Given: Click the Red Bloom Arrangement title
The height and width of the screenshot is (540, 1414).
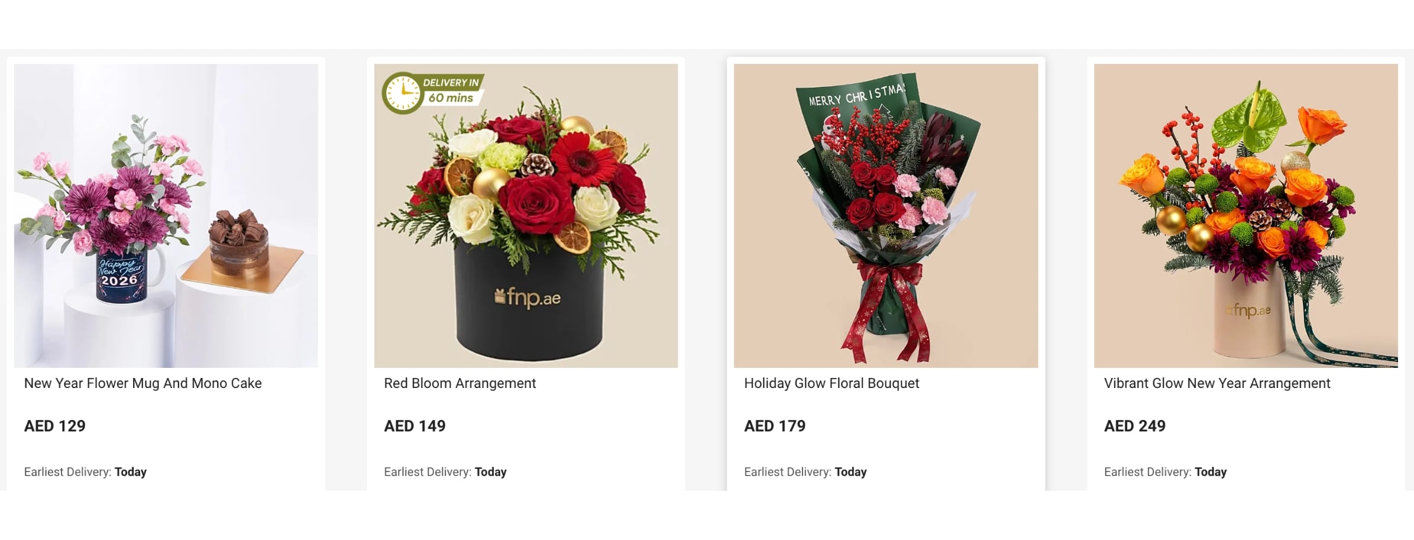Looking at the screenshot, I should pyautogui.click(x=460, y=383).
